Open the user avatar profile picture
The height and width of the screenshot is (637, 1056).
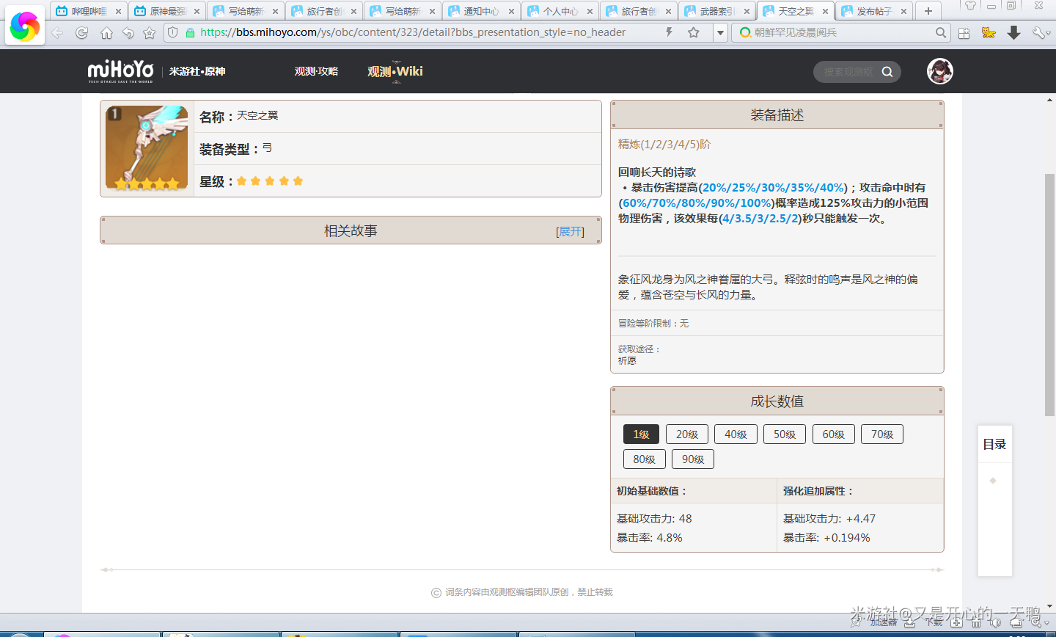(940, 71)
